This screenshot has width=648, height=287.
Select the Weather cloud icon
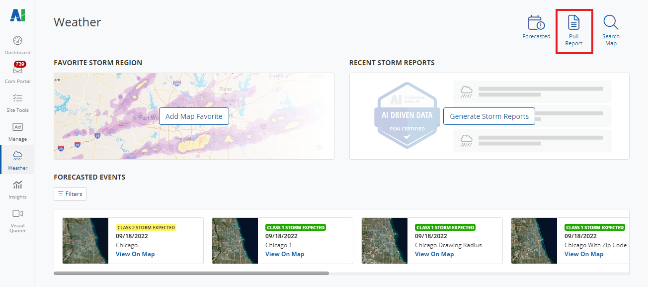(17, 156)
